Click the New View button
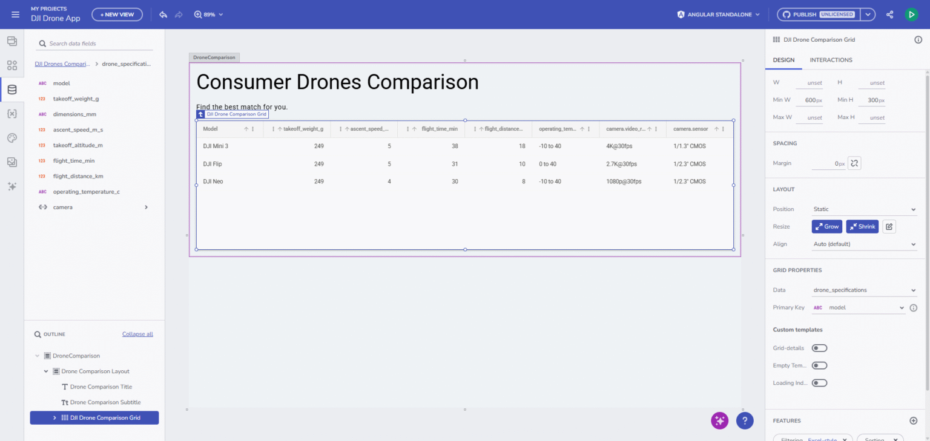Image resolution: width=930 pixels, height=441 pixels. point(117,15)
